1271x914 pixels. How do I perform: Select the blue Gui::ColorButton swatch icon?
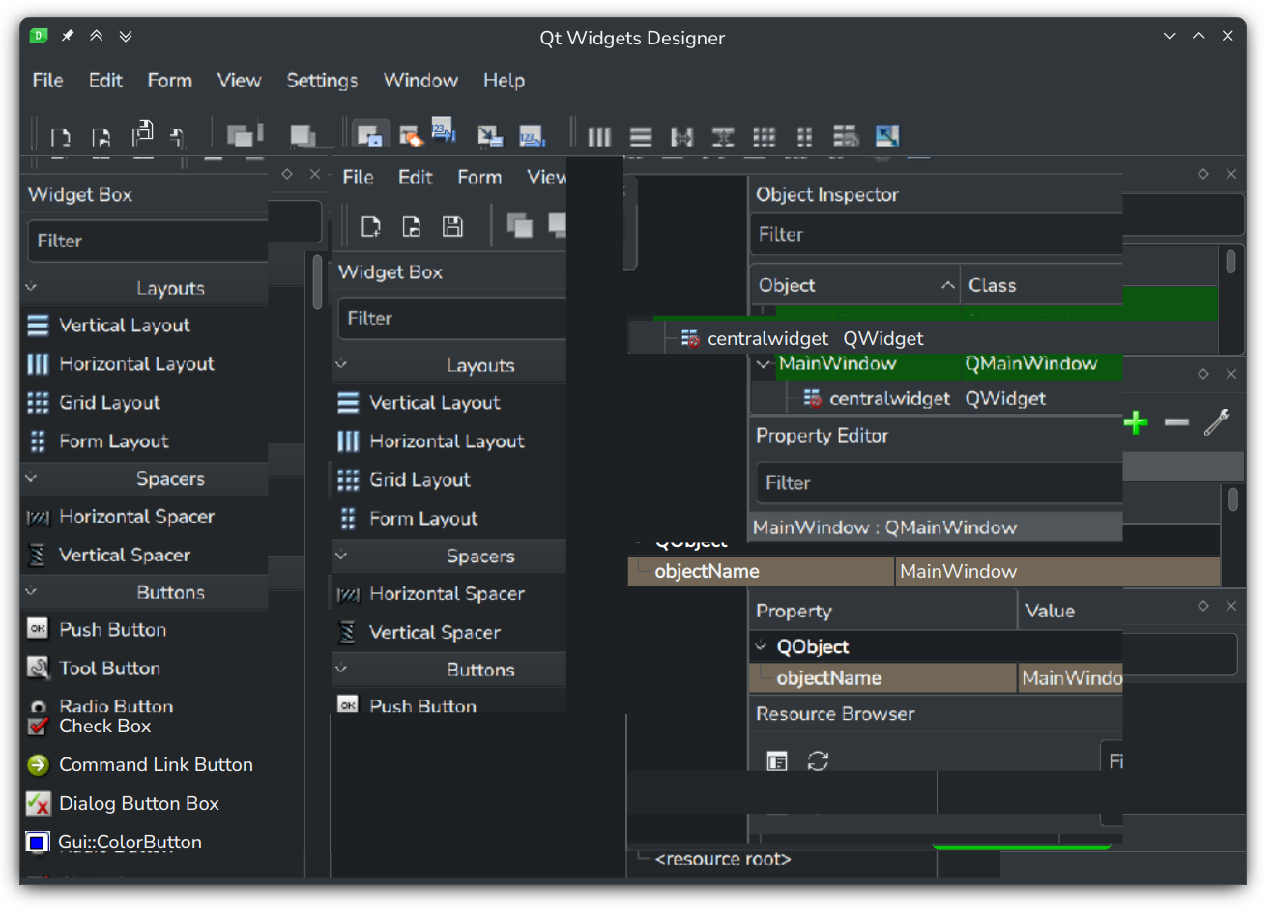click(38, 842)
